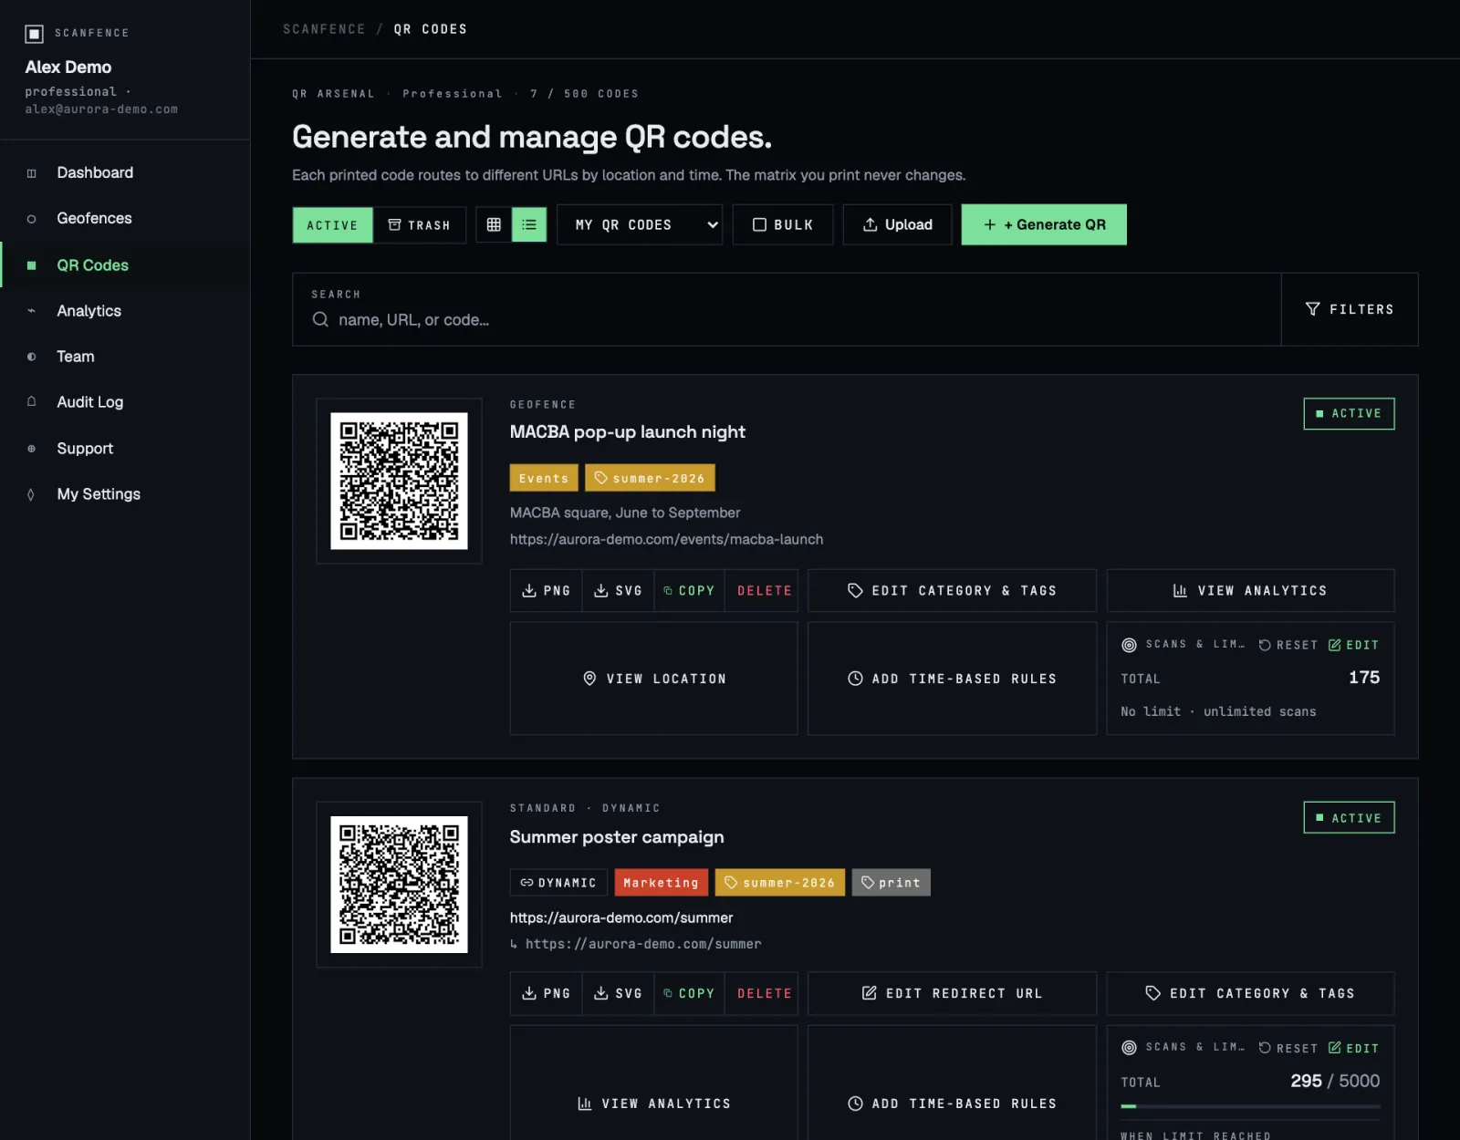The width and height of the screenshot is (1460, 1140).
Task: View Analytics for MACBA pop-up code
Action: 1250,591
